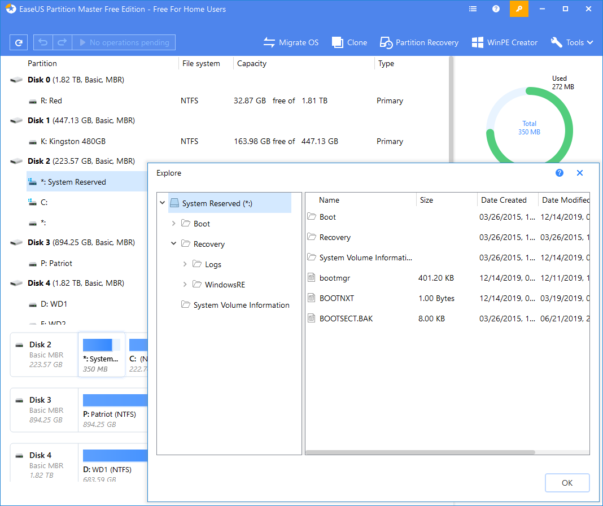Select *: System... 350 MB partition block
The image size is (603, 506).
[102, 355]
